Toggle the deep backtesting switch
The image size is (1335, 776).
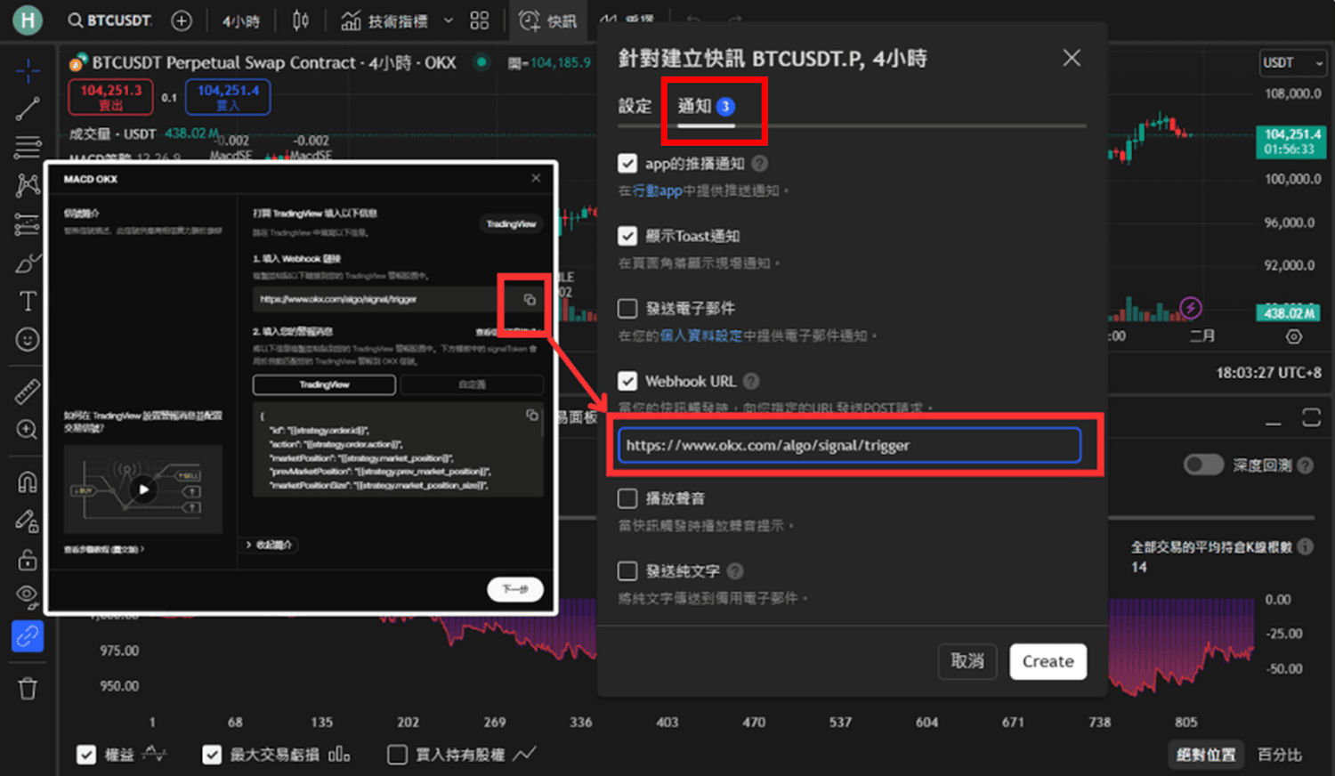tap(1203, 465)
